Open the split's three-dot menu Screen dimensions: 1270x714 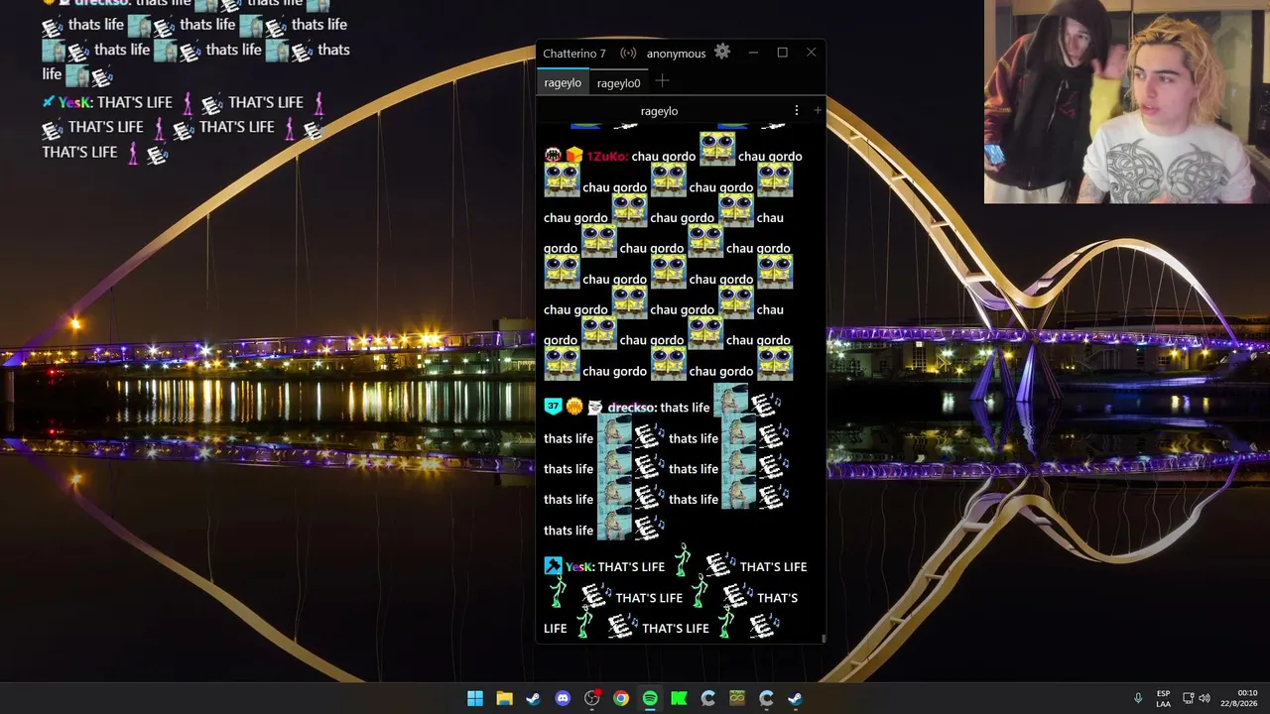click(796, 110)
